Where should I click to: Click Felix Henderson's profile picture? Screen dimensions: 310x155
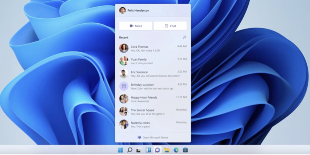click(x=122, y=10)
